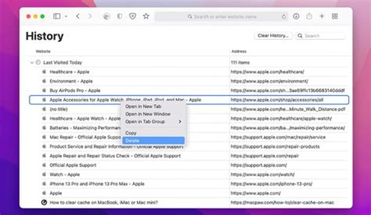371x215 pixels.
Task: Click address https://www.apple.com/watch/
Action: [263, 174]
